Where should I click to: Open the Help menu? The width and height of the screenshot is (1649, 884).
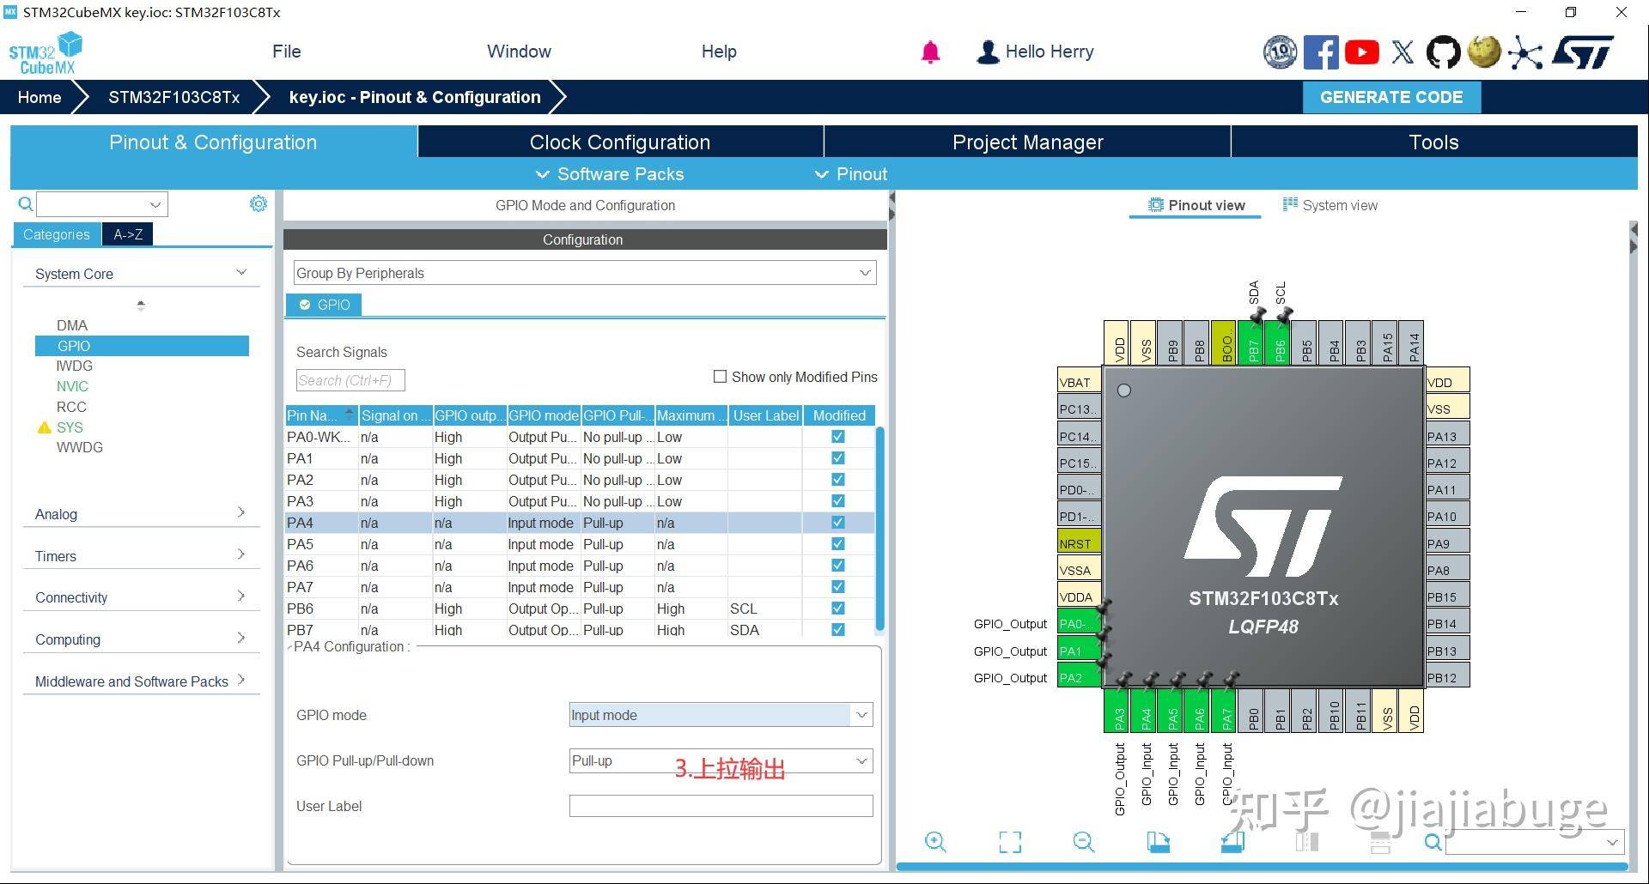pyautogui.click(x=719, y=51)
